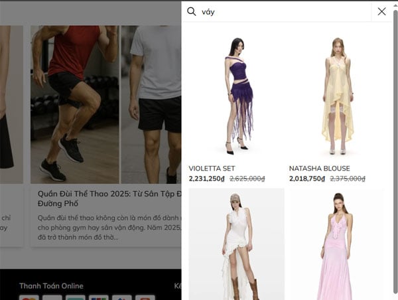Click the NATASHA BLOUSE product title
The width and height of the screenshot is (398, 300).
point(319,169)
